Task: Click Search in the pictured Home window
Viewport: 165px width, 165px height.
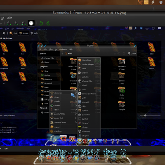Action: [132, 54]
